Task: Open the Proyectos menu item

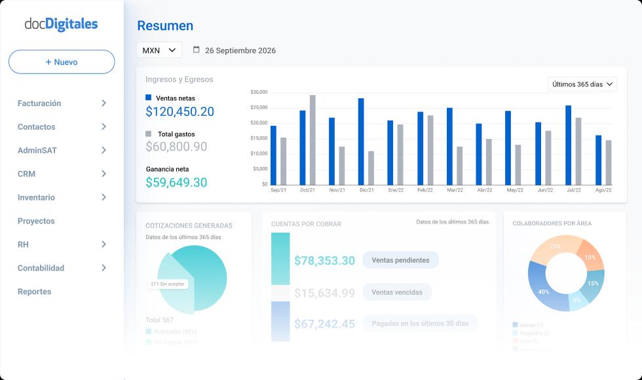Action: [36, 221]
